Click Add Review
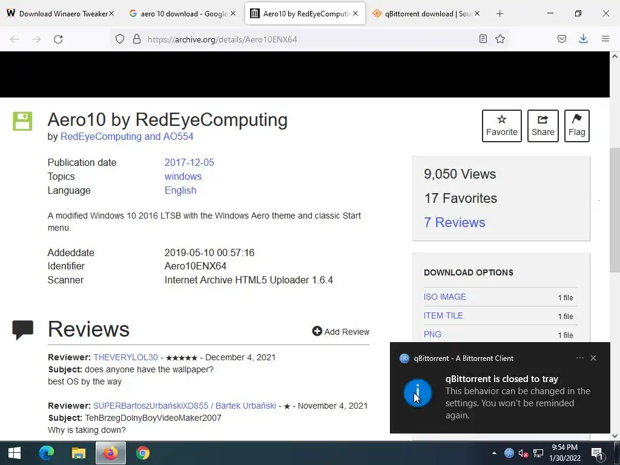This screenshot has height=465, width=620. coord(340,331)
